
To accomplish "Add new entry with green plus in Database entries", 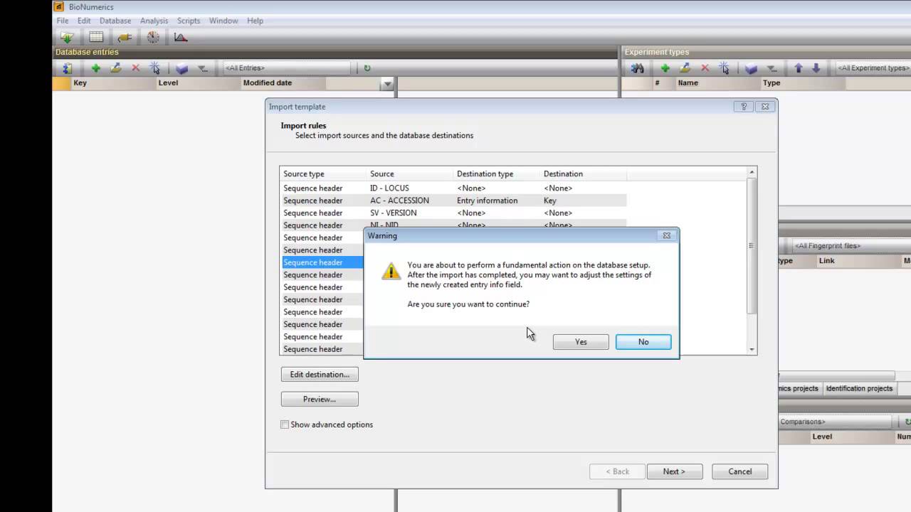I will coord(95,68).
